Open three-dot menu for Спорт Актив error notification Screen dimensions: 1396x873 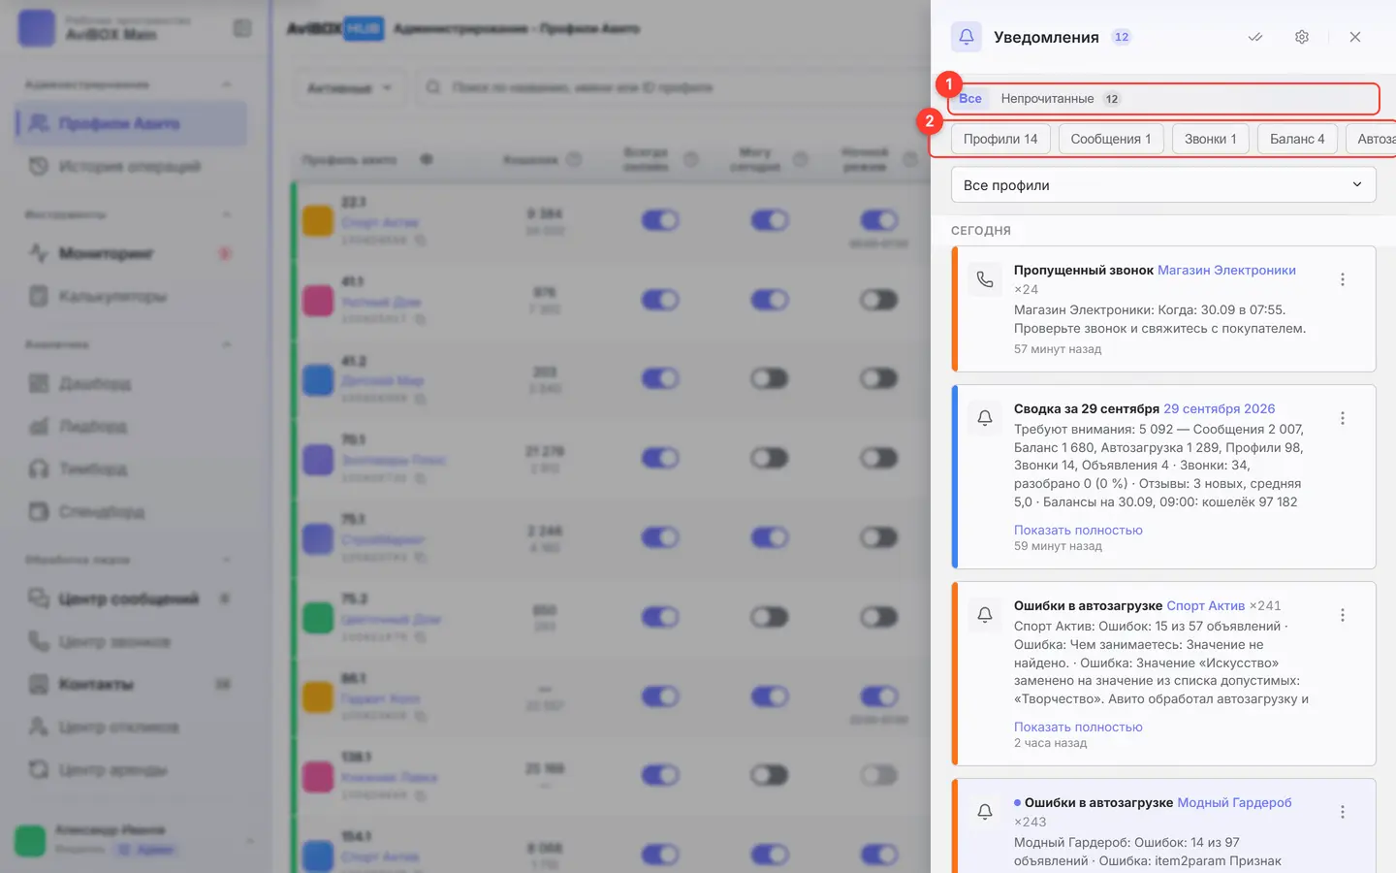(x=1343, y=615)
